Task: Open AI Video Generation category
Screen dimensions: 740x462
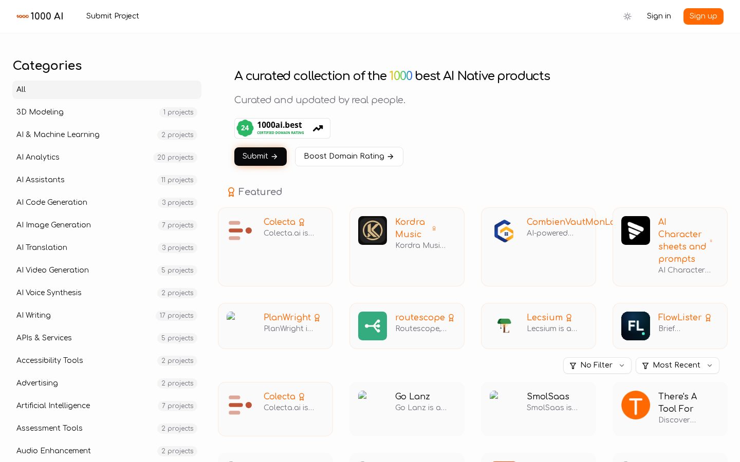Action: (x=107, y=270)
